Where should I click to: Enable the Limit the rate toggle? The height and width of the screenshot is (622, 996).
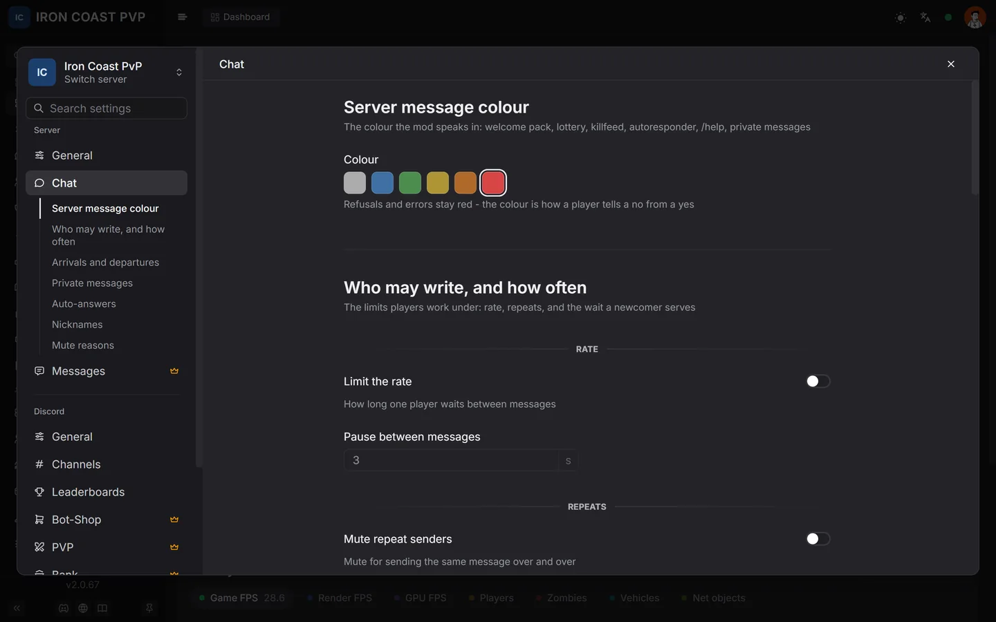click(818, 381)
